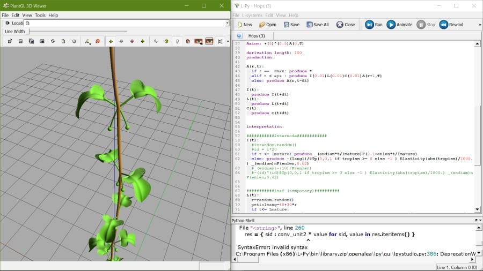
Task: Open the Tools menu in PlantGL Viewer
Action: [40, 16]
